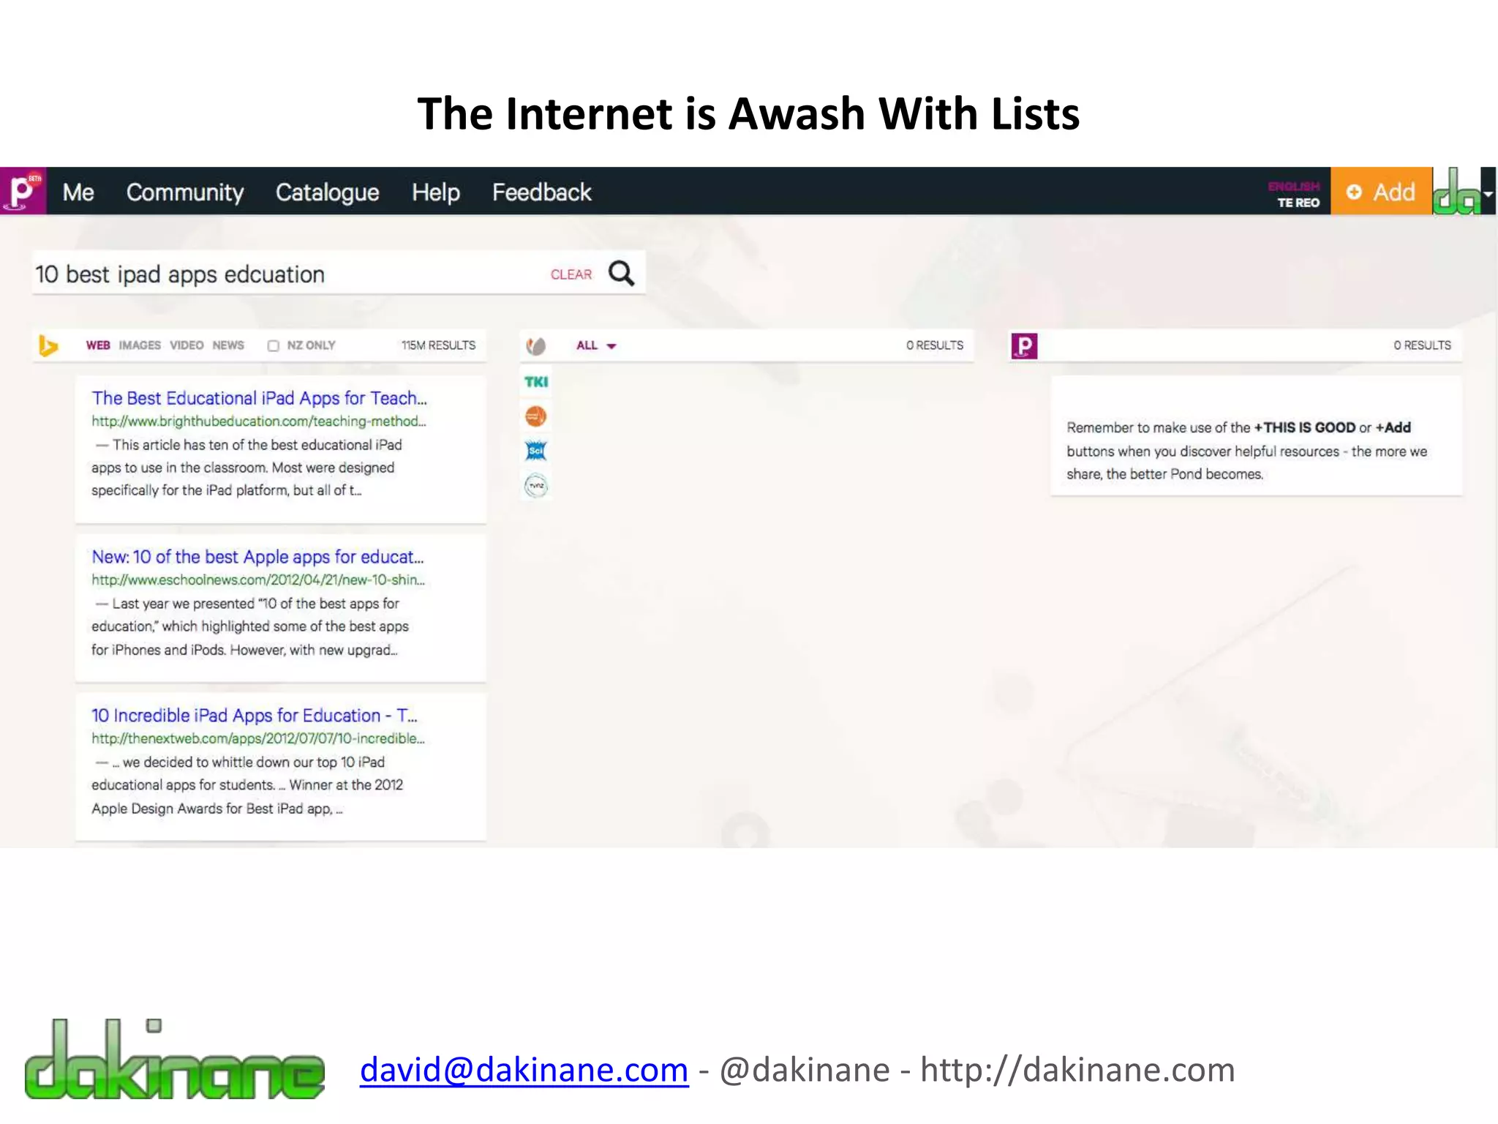Click 'This article has ten' snippet text
The width and height of the screenshot is (1498, 1124).
[x=246, y=468]
